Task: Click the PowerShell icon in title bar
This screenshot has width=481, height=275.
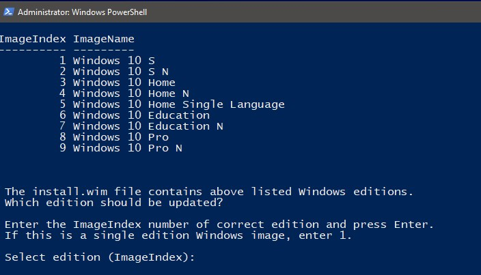Action: click(x=9, y=12)
